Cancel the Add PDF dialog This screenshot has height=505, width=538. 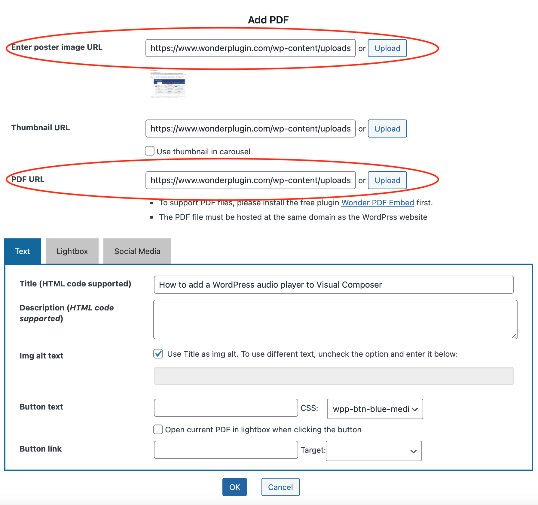click(280, 487)
